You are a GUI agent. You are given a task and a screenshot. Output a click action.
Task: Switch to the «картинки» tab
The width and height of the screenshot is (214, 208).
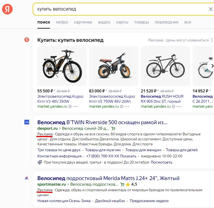pyautogui.click(x=83, y=22)
